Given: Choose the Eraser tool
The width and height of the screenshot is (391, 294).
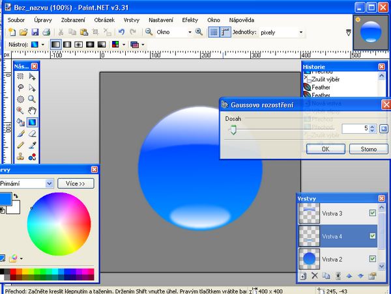Looking at the screenshot, I should [x=32, y=133].
